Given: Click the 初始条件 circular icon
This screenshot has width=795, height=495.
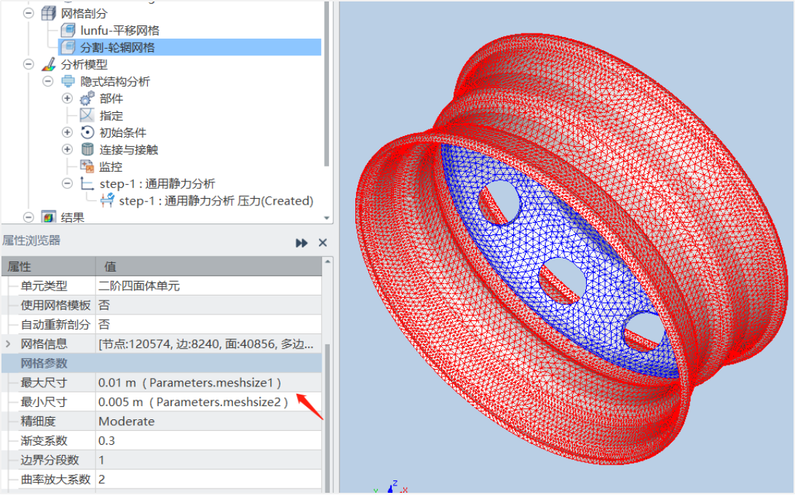Looking at the screenshot, I should pos(87,132).
